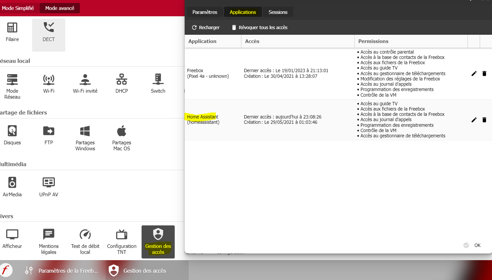The height and width of the screenshot is (280, 492).
Task: Click the 'Création : Le 29/05/2021' text
Action: click(280, 122)
